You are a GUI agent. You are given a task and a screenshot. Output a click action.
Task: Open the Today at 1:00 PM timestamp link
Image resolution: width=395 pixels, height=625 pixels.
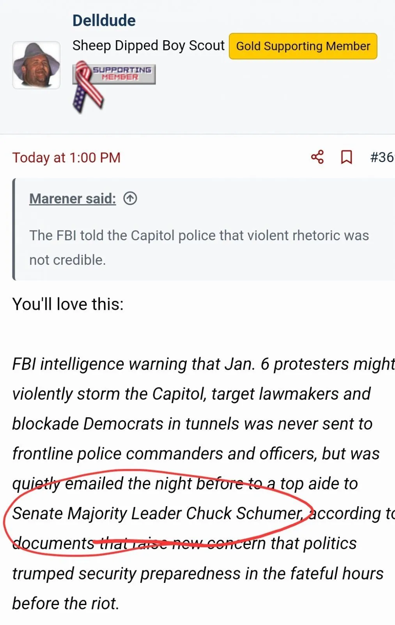click(x=66, y=157)
